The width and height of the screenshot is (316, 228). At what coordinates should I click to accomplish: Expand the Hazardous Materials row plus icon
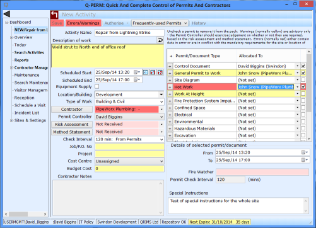170,128
